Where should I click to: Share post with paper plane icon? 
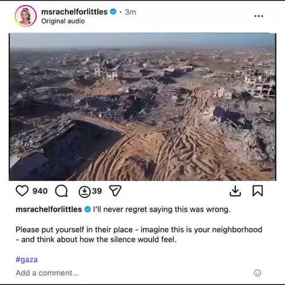click(115, 190)
